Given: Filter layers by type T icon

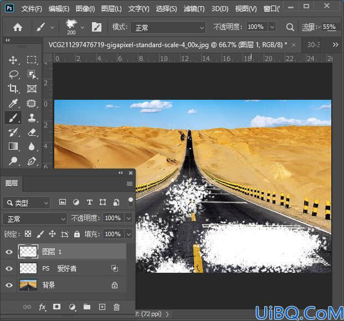Looking at the screenshot, I should (90, 202).
